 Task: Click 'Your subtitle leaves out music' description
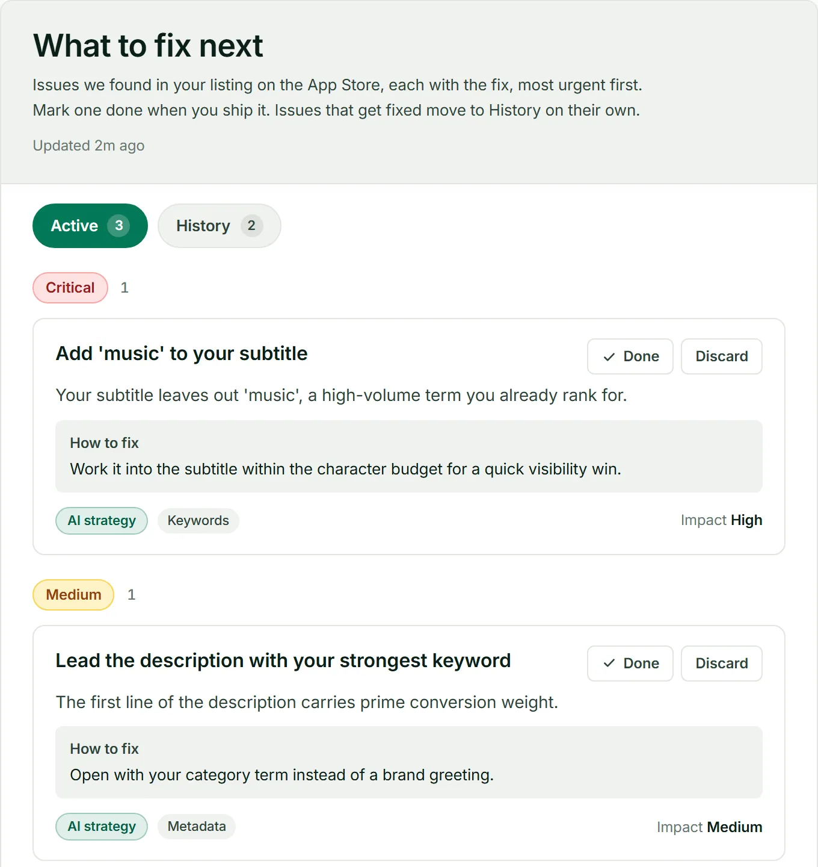point(341,396)
